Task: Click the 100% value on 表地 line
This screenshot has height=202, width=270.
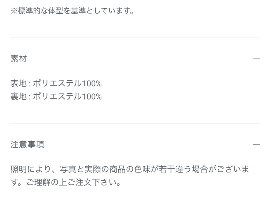Action: click(91, 83)
